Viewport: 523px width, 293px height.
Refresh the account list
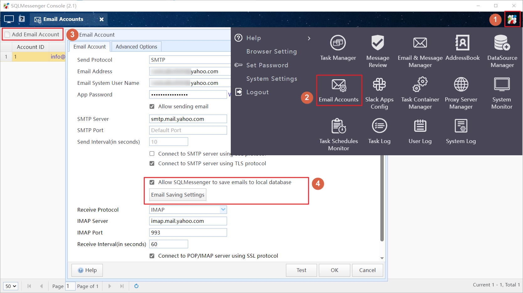point(136,286)
